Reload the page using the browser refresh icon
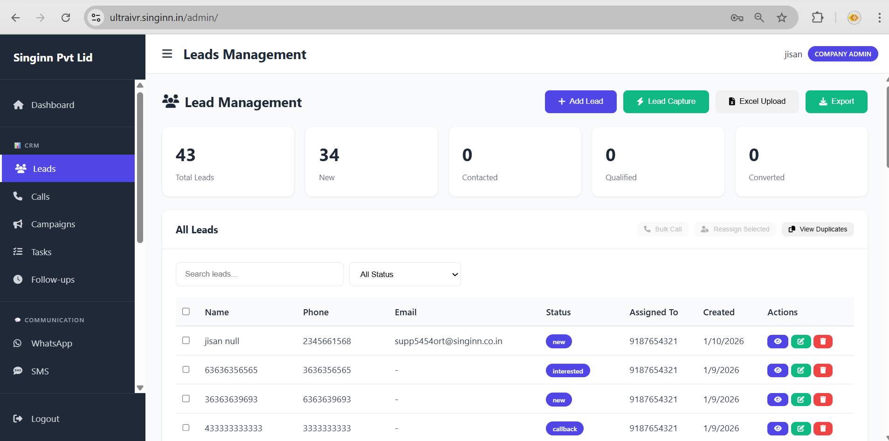 pos(66,18)
